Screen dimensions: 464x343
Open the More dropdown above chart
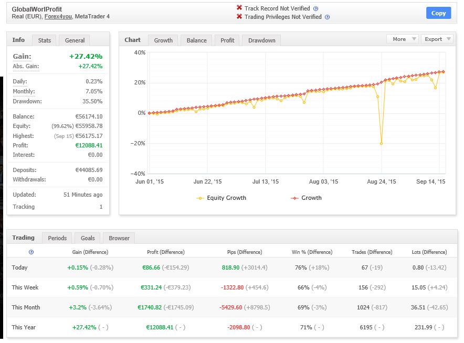pyautogui.click(x=402, y=39)
